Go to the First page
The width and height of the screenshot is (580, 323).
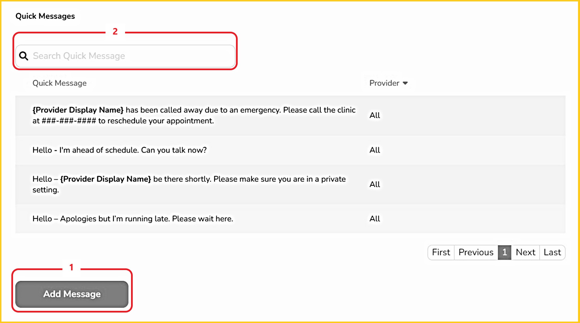pyautogui.click(x=441, y=252)
